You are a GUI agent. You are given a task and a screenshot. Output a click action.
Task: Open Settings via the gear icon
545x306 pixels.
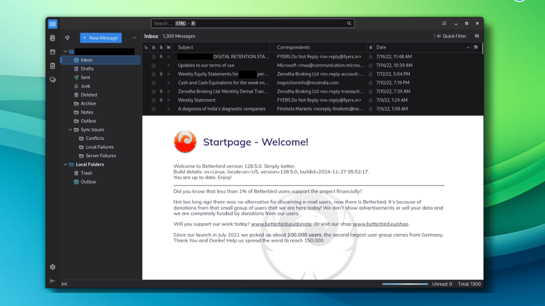(x=53, y=267)
